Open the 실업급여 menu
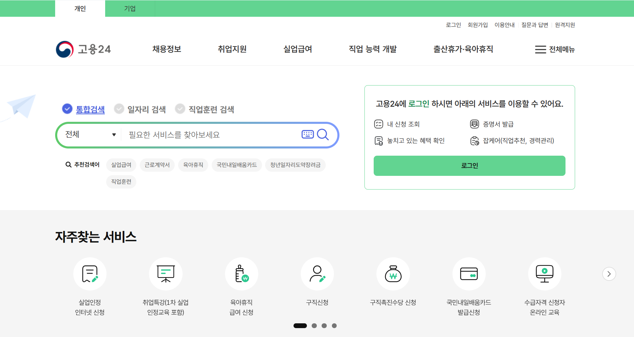 pos(297,49)
